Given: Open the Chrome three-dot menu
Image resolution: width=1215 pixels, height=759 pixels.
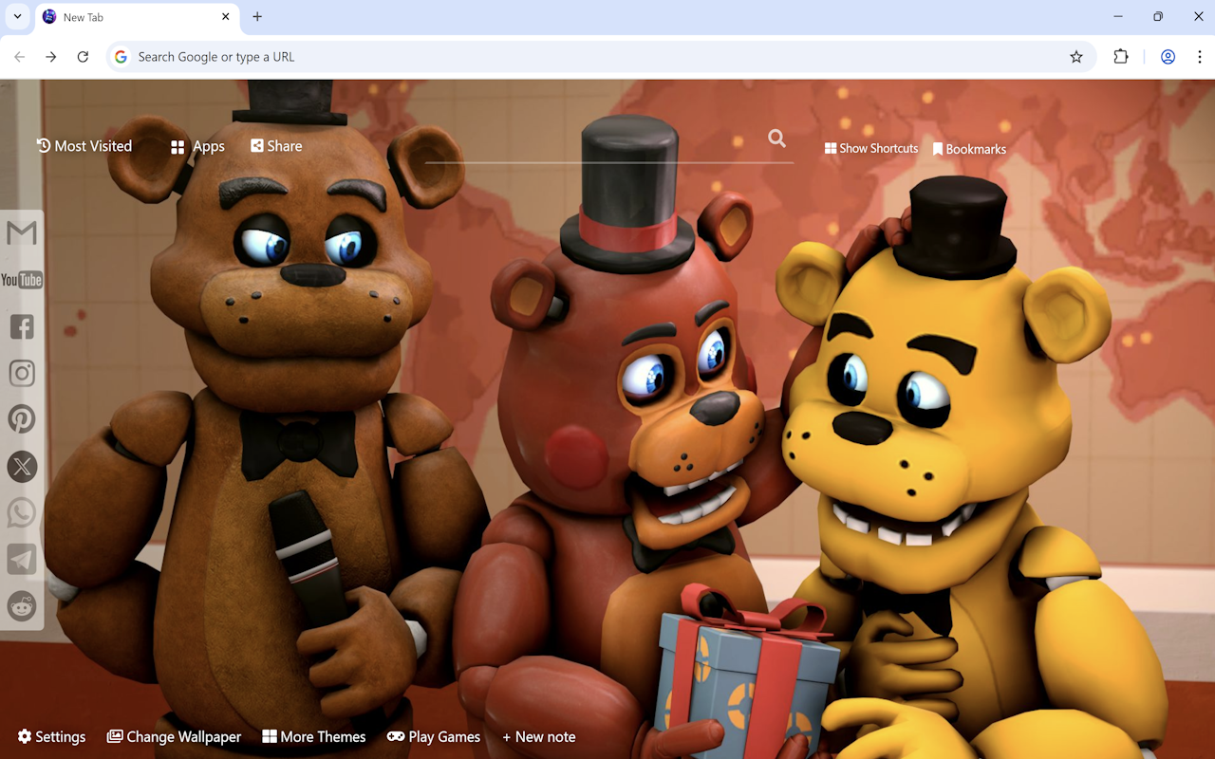Looking at the screenshot, I should tap(1200, 56).
